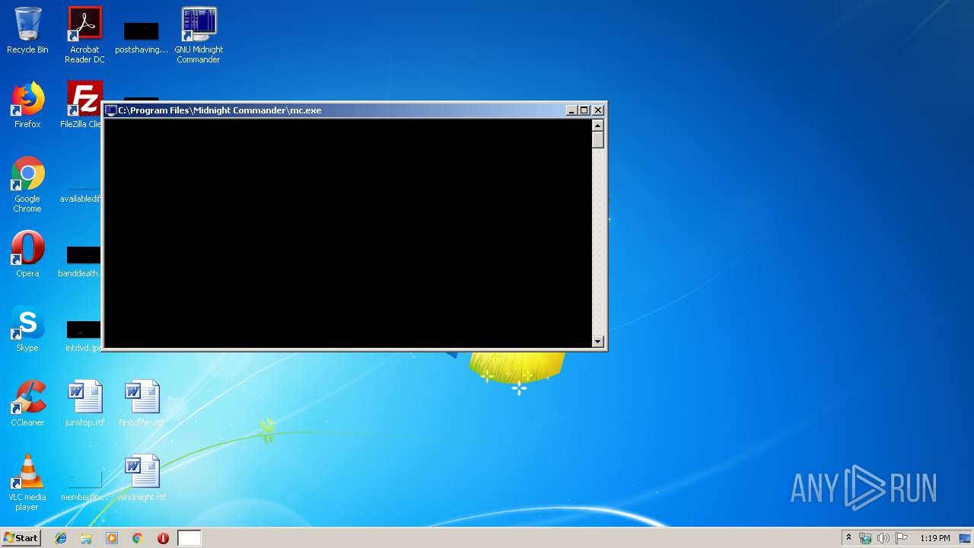974x548 pixels.
Task: Switch to the mc.exe taskbar button
Action: 189,538
